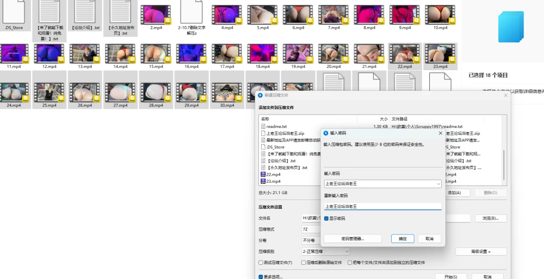Select the 17.mp4 video file icon
The height and width of the screenshot is (279, 544).
(x=227, y=53)
